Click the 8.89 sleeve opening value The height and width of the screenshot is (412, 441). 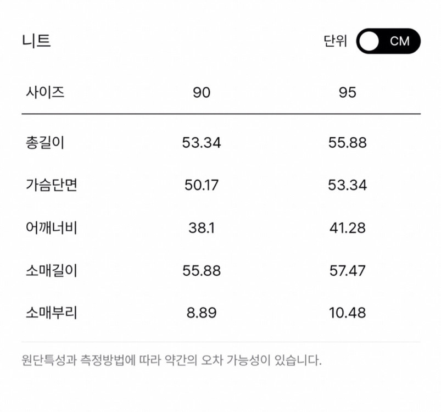(x=199, y=312)
